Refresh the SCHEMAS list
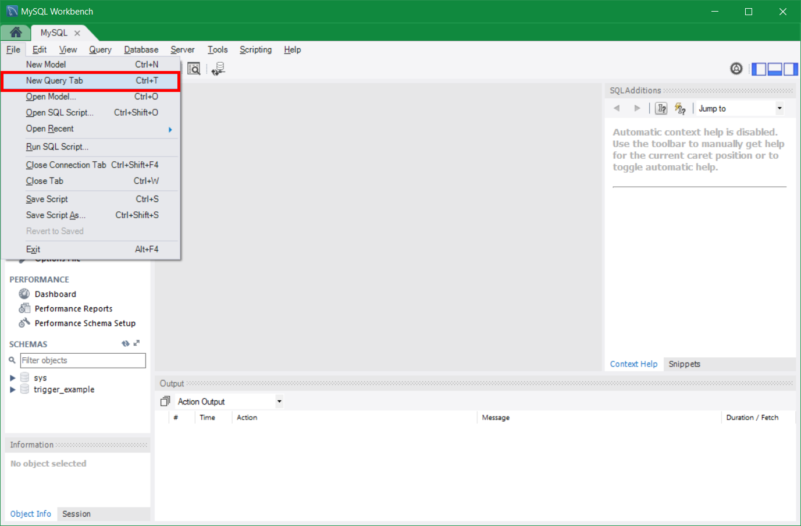 [x=125, y=343]
